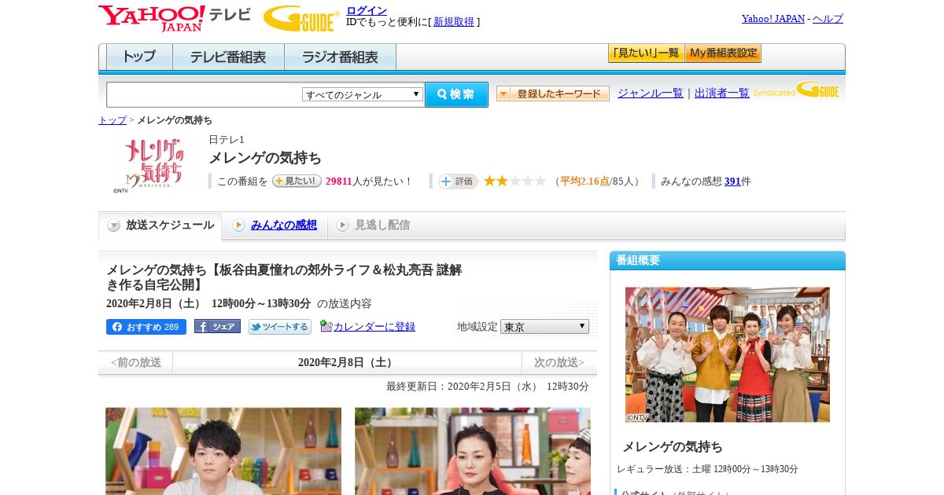This screenshot has width=944, height=495.
Task: Click the 検索 search button
Action: tap(456, 94)
